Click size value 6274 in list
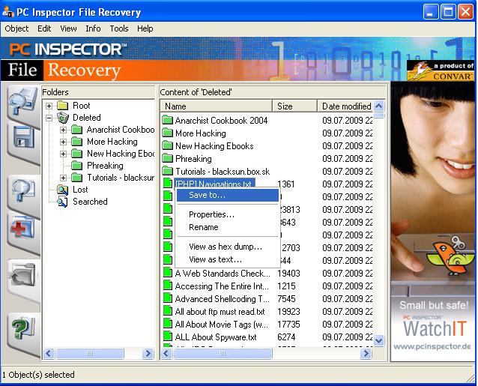 286,337
